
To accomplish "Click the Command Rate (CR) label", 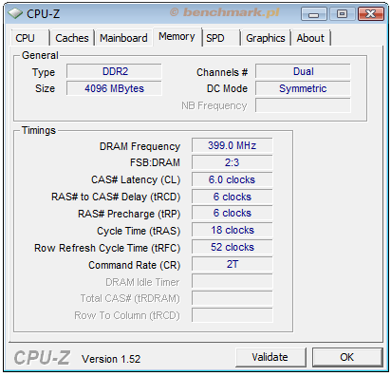I will [135, 265].
